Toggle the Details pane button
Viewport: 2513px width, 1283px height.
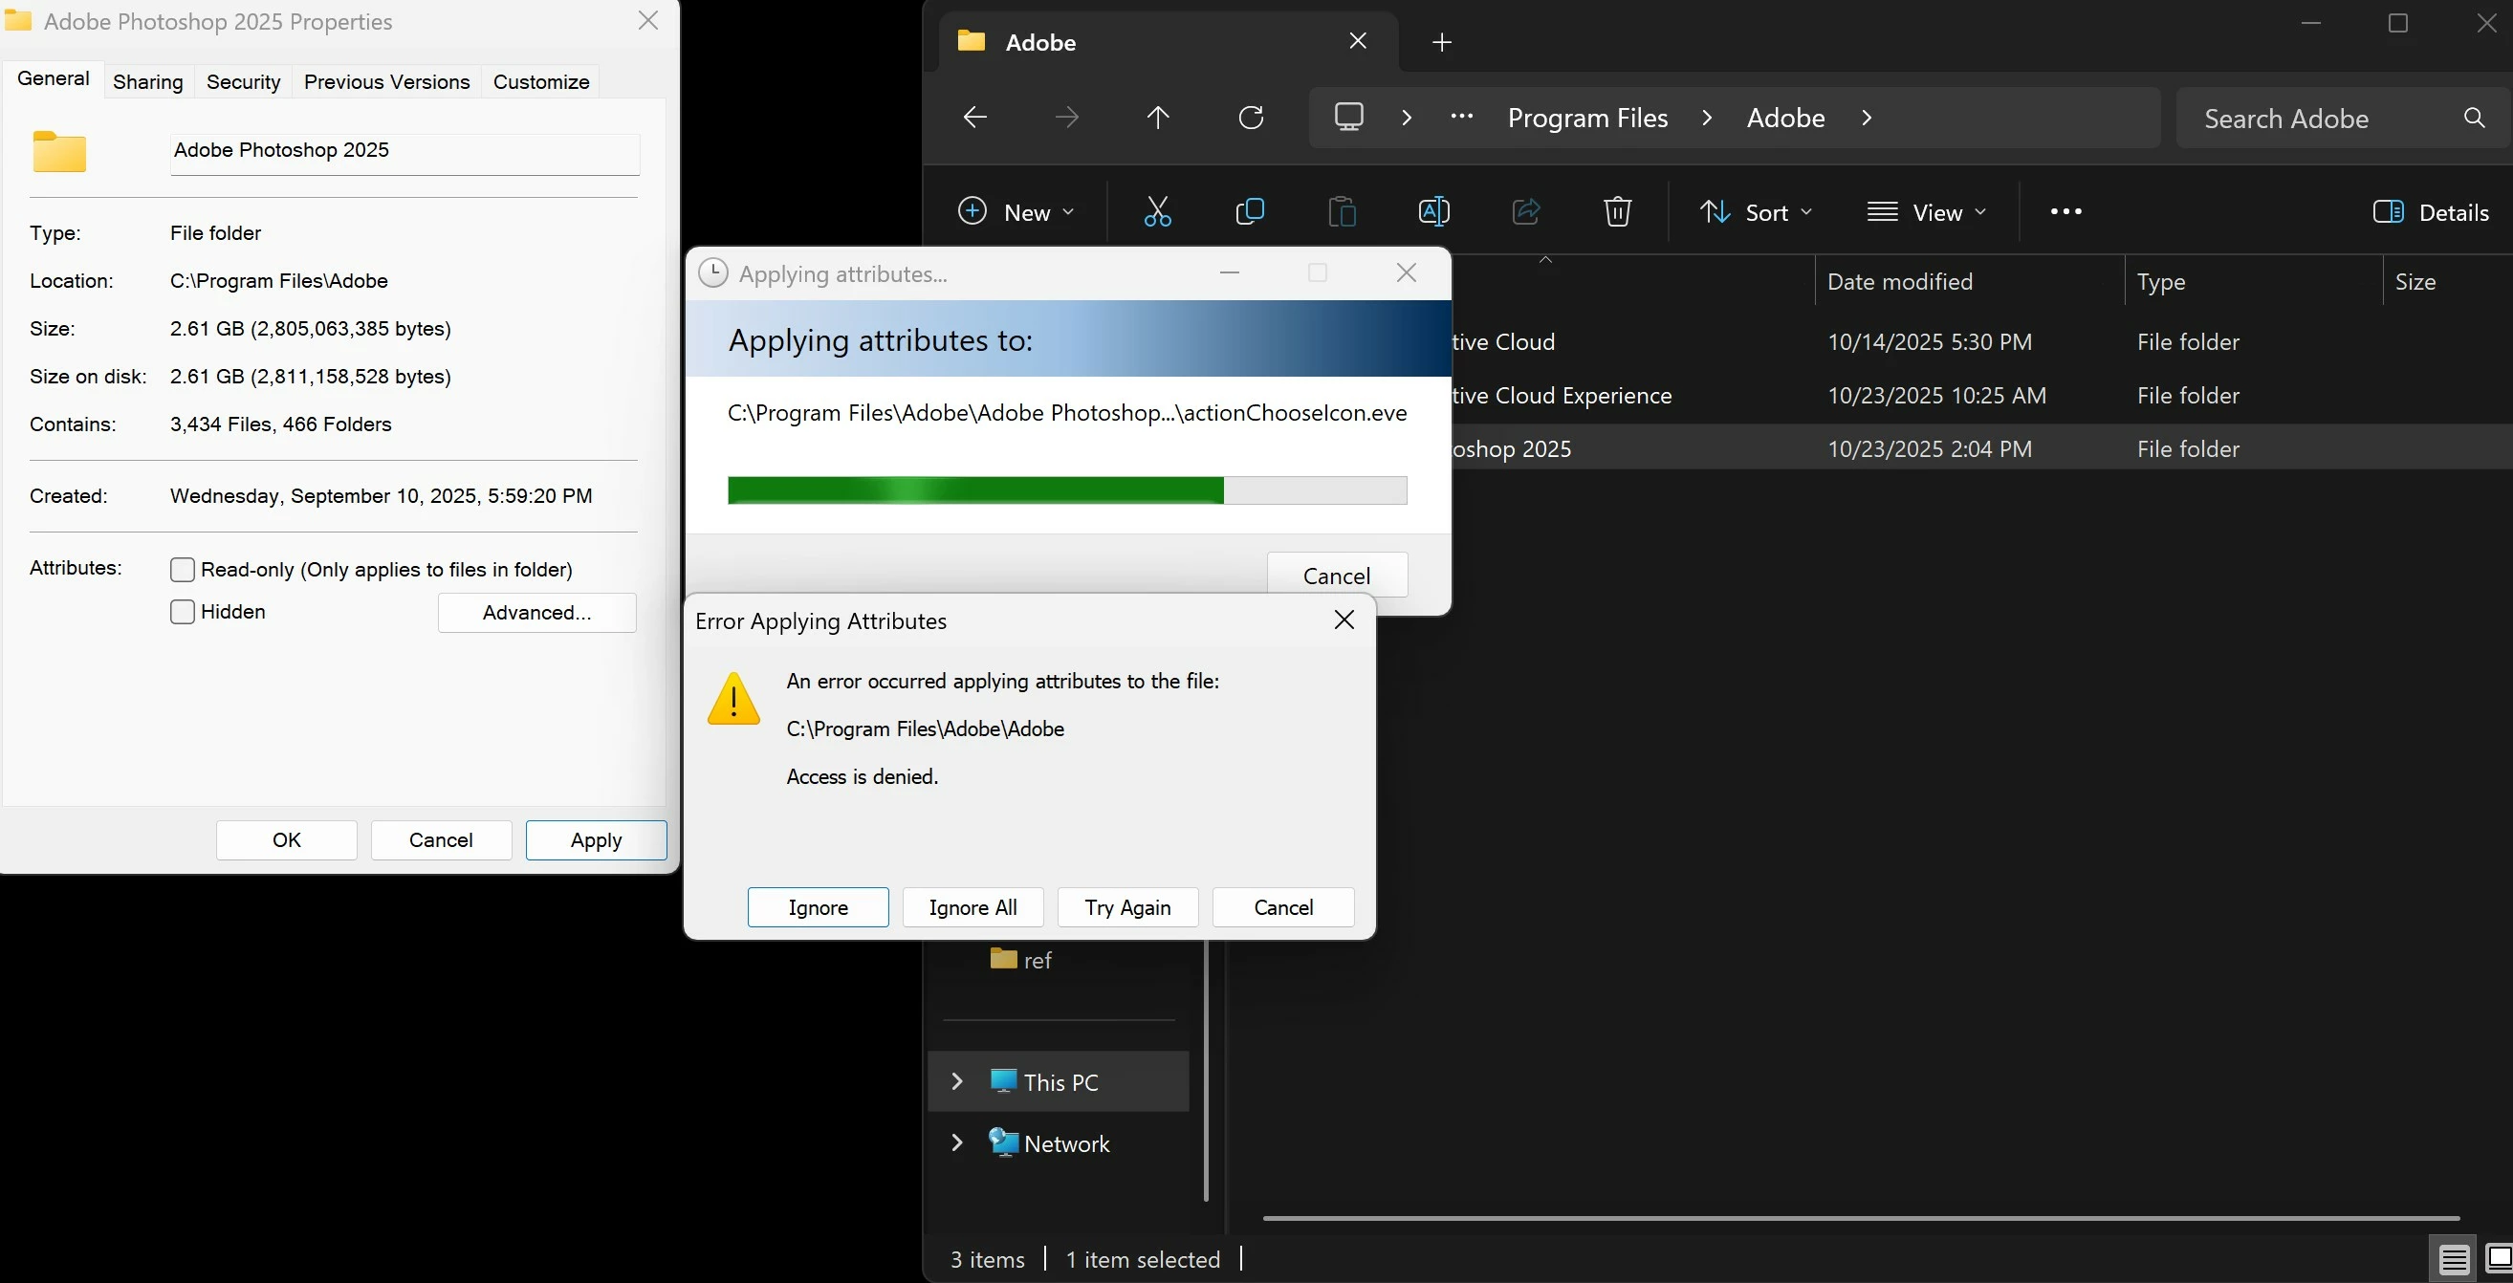pos(2430,211)
